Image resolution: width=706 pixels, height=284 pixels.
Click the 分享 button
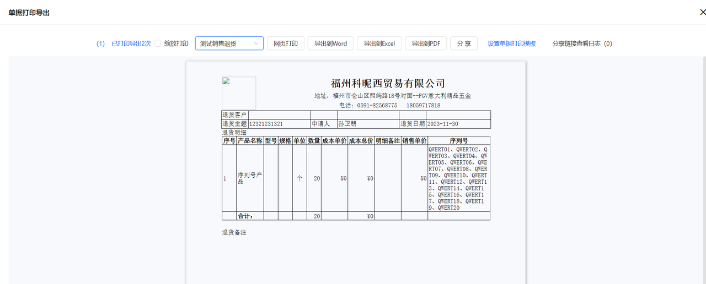point(464,43)
